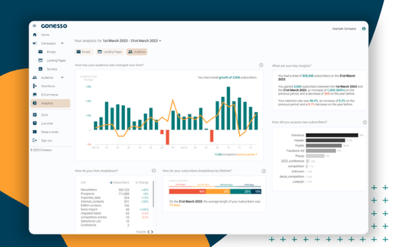This screenshot has height=247, width=396.
Task: Open the user account profile icon
Action: coord(364,29)
